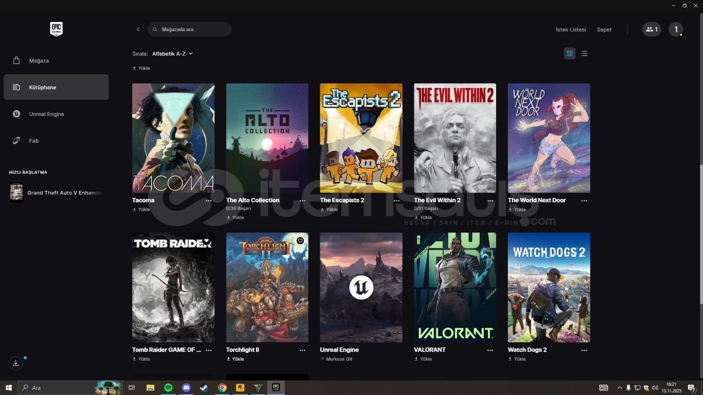Open the three-dot menu for The Evil Within 2

click(490, 201)
